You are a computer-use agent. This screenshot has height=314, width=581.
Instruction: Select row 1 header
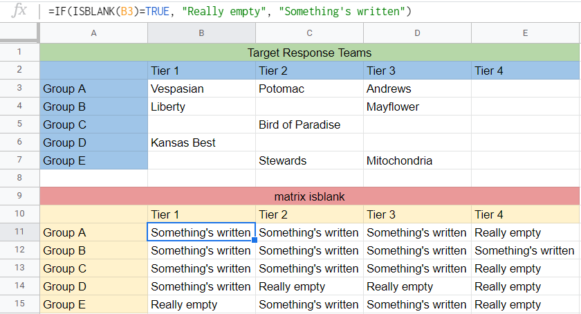19,52
